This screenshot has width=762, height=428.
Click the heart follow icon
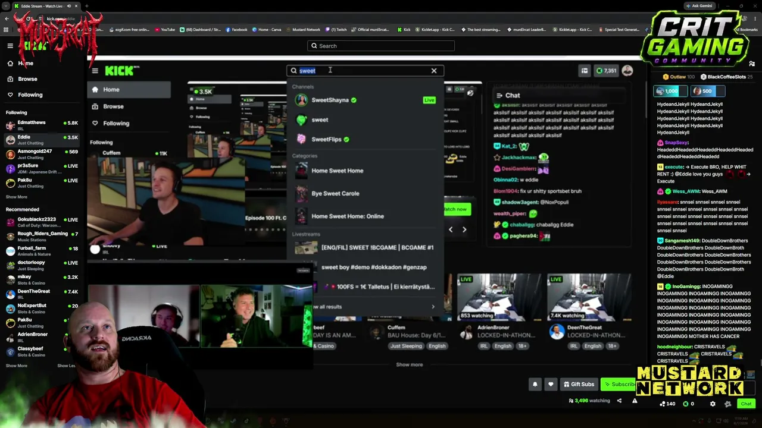tap(551, 384)
